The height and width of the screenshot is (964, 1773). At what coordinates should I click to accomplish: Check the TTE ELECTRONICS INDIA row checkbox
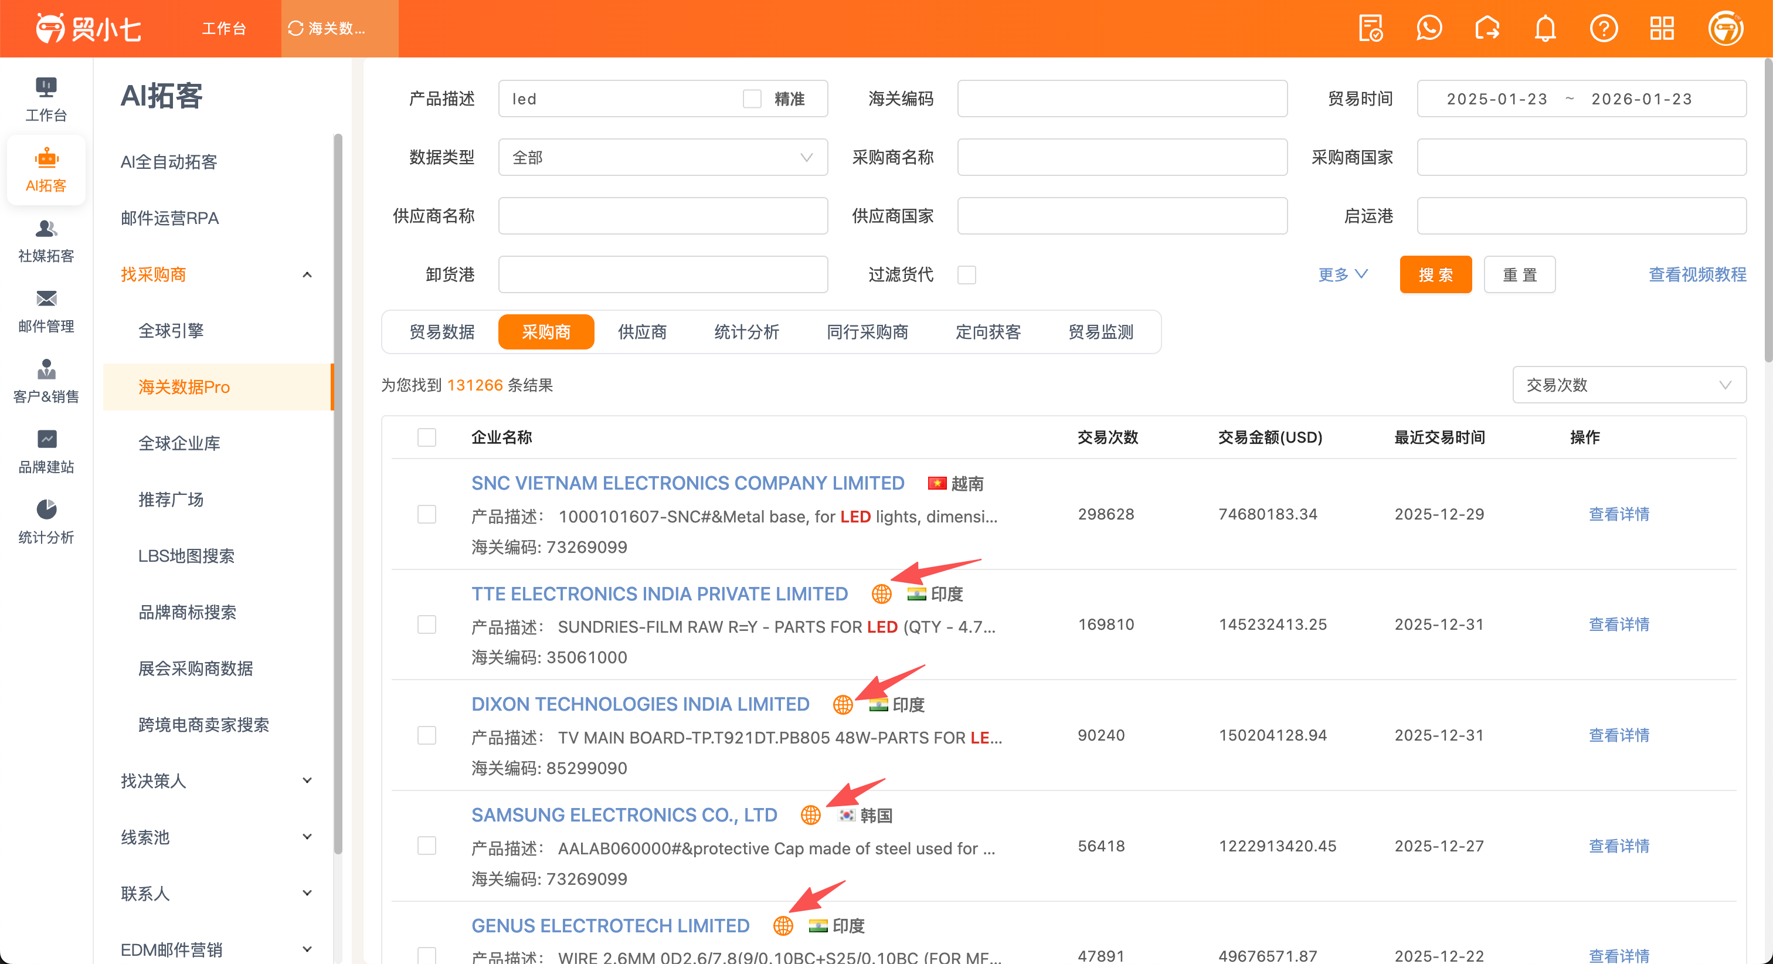click(427, 624)
